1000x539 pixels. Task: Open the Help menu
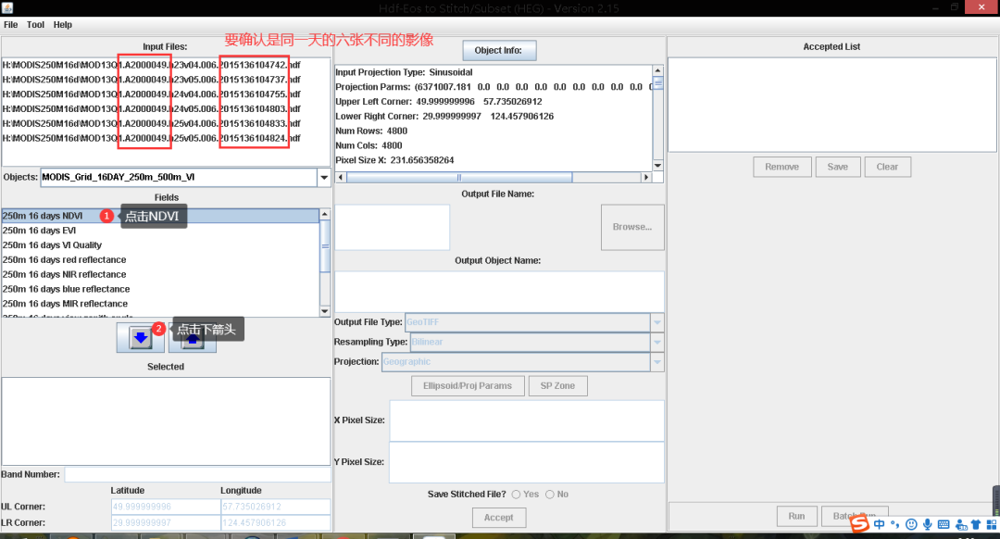click(63, 24)
